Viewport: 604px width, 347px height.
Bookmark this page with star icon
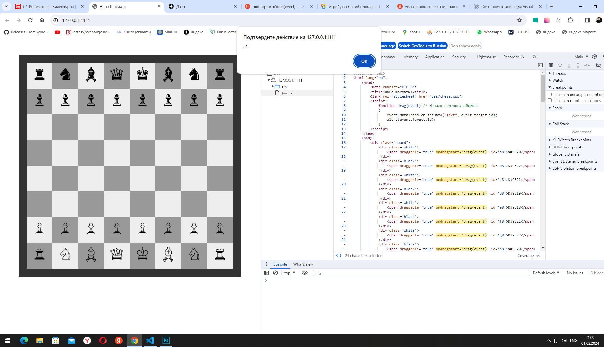coord(519,20)
